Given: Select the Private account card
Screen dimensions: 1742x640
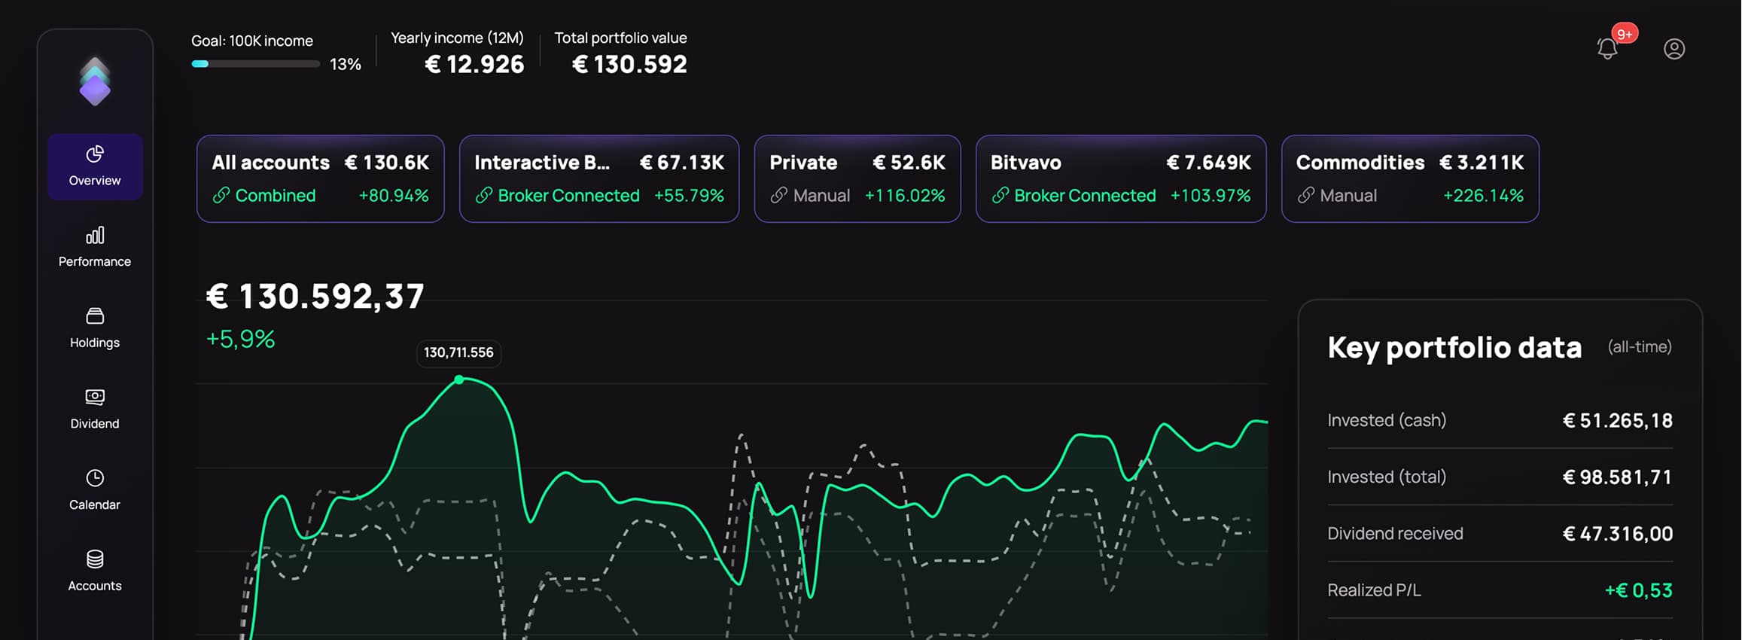Looking at the screenshot, I should (857, 178).
